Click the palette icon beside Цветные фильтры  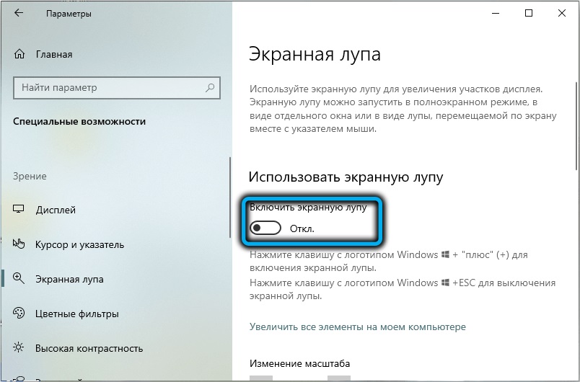coord(19,314)
